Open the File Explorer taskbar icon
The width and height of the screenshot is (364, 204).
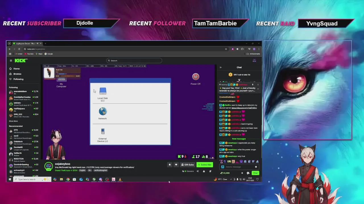click(x=61, y=179)
